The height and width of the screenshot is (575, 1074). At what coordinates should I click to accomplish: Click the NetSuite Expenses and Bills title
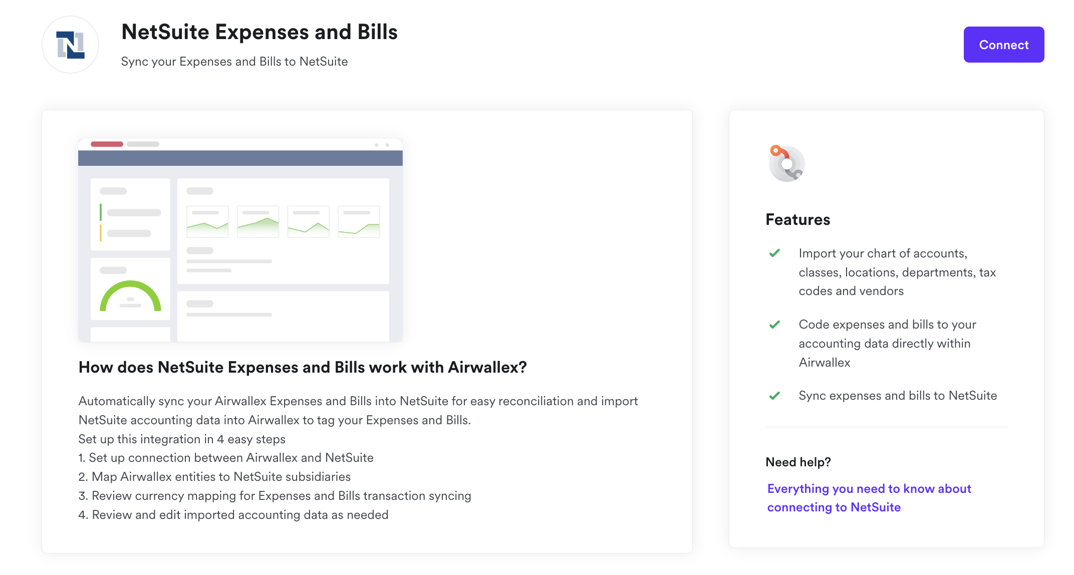[259, 32]
